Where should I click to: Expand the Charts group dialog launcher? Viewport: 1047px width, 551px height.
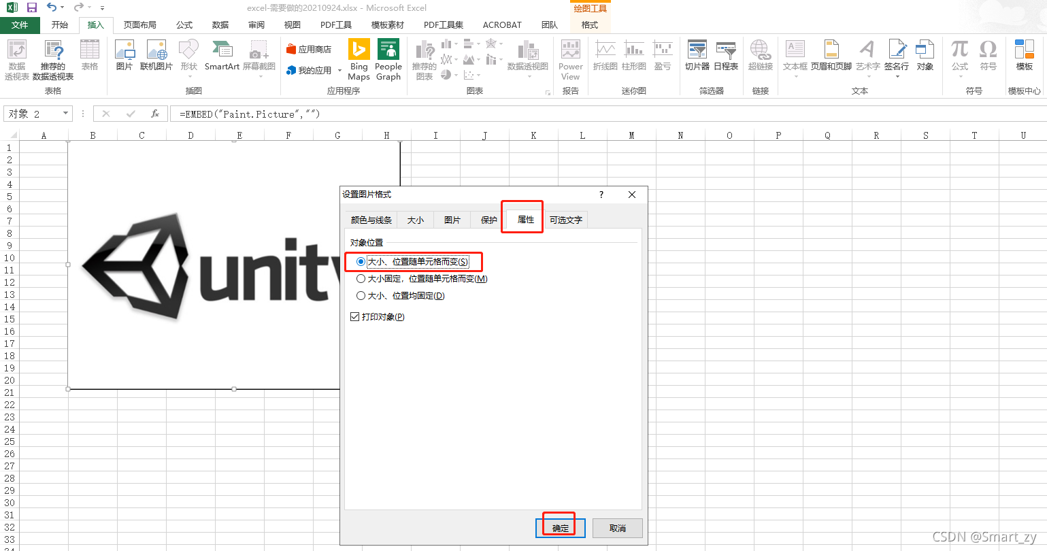(548, 93)
